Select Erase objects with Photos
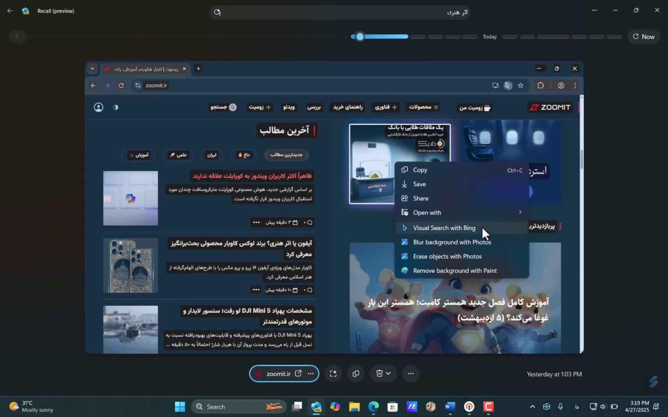 click(x=462, y=256)
